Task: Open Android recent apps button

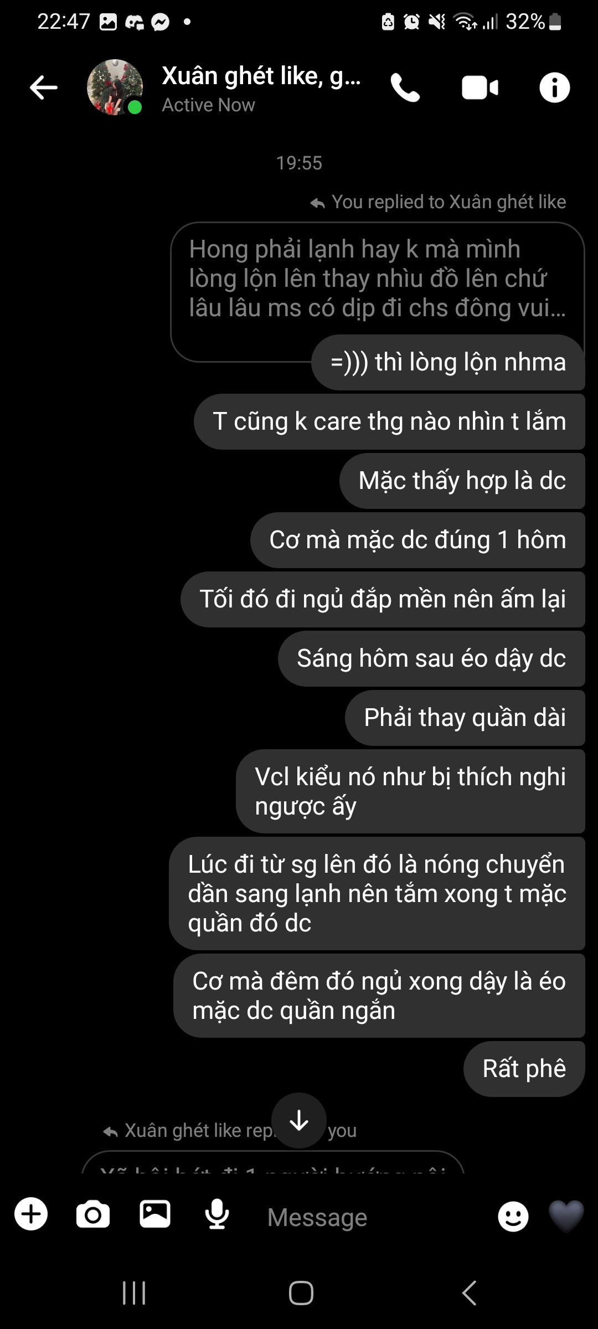Action: (x=134, y=1294)
